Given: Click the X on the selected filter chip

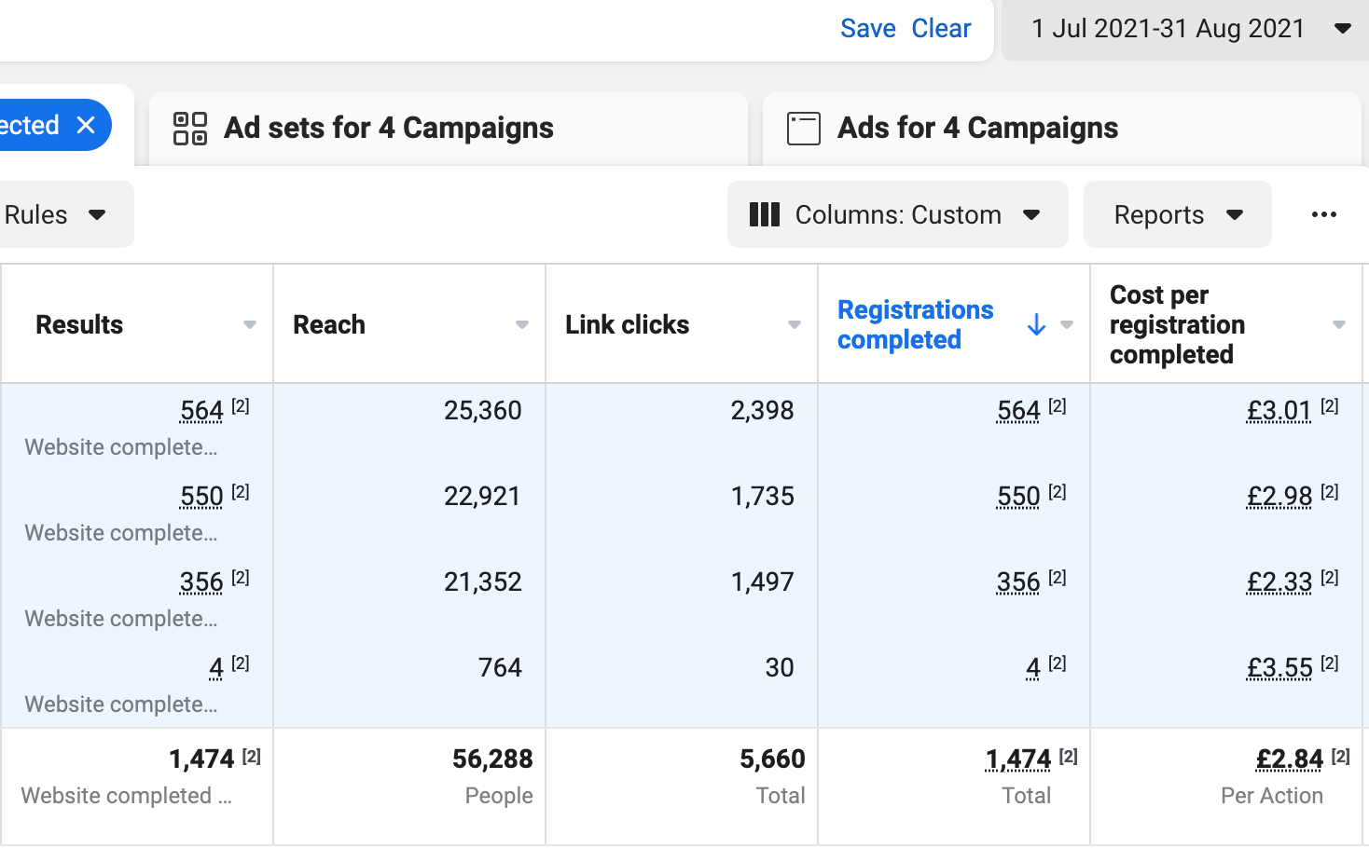Looking at the screenshot, I should coord(86,125).
